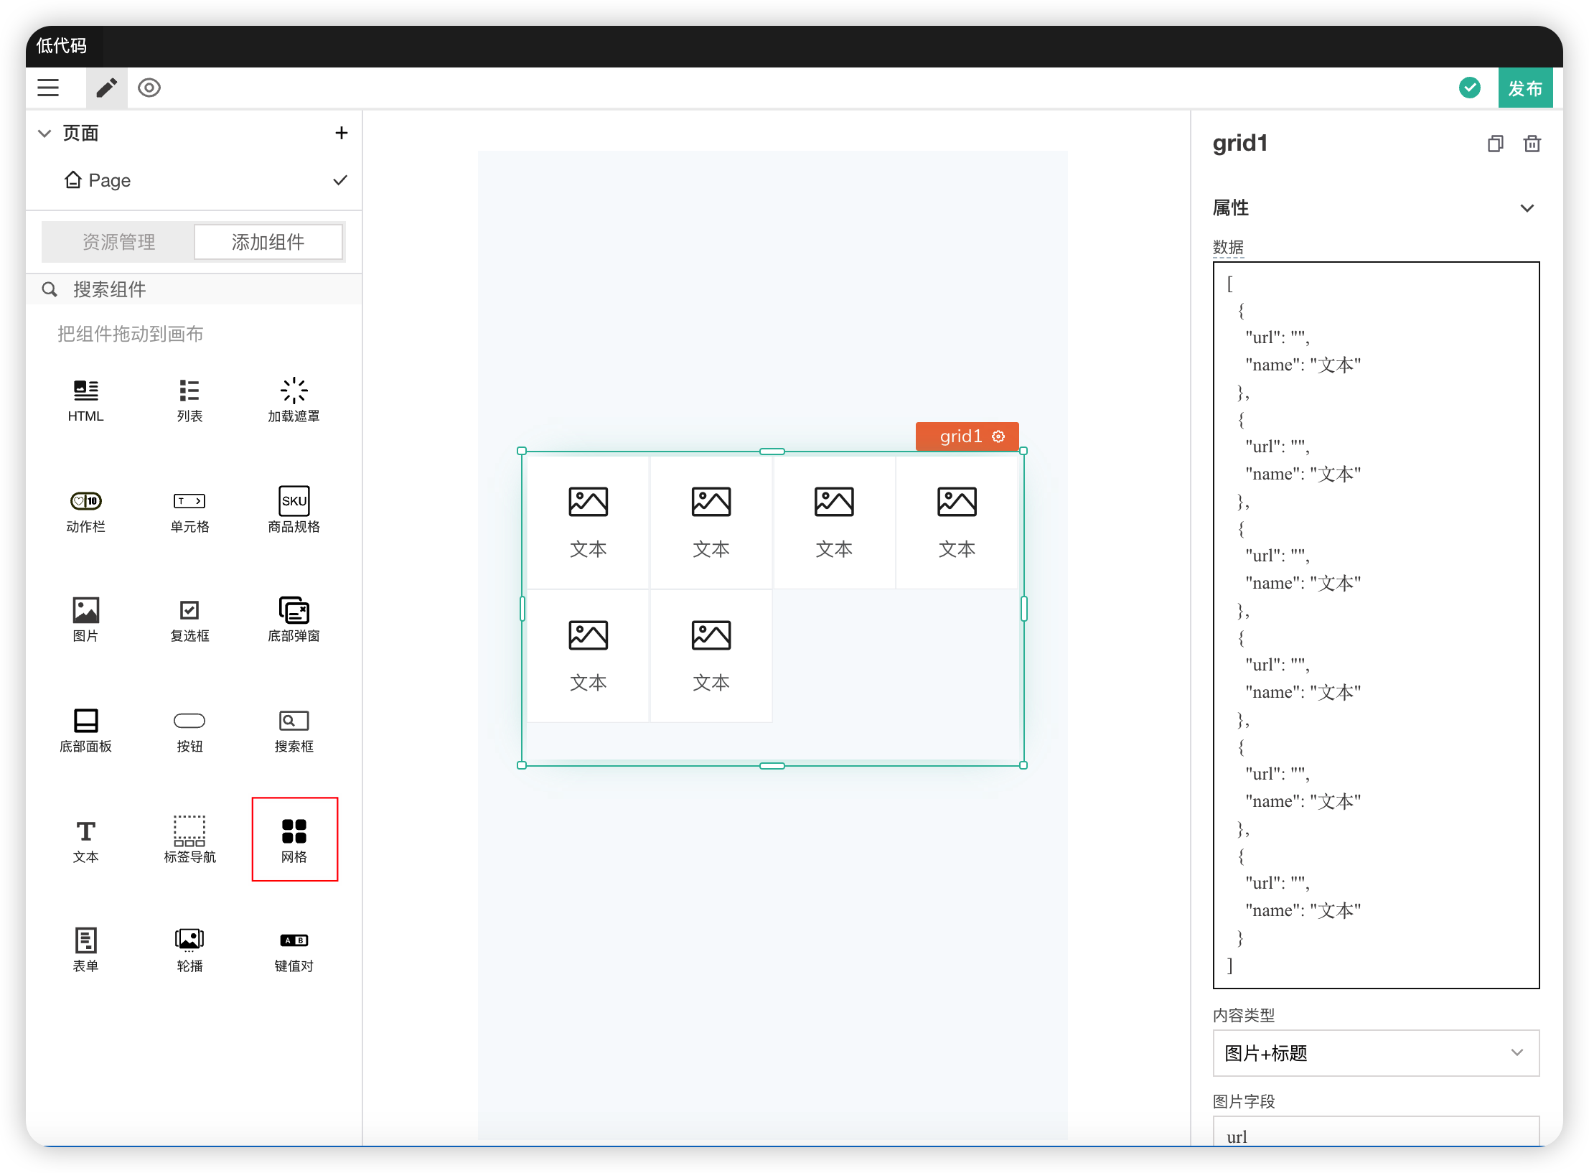Collapse the 属性 properties section
Viewport: 1589px width, 1173px height.
pyautogui.click(x=1527, y=208)
